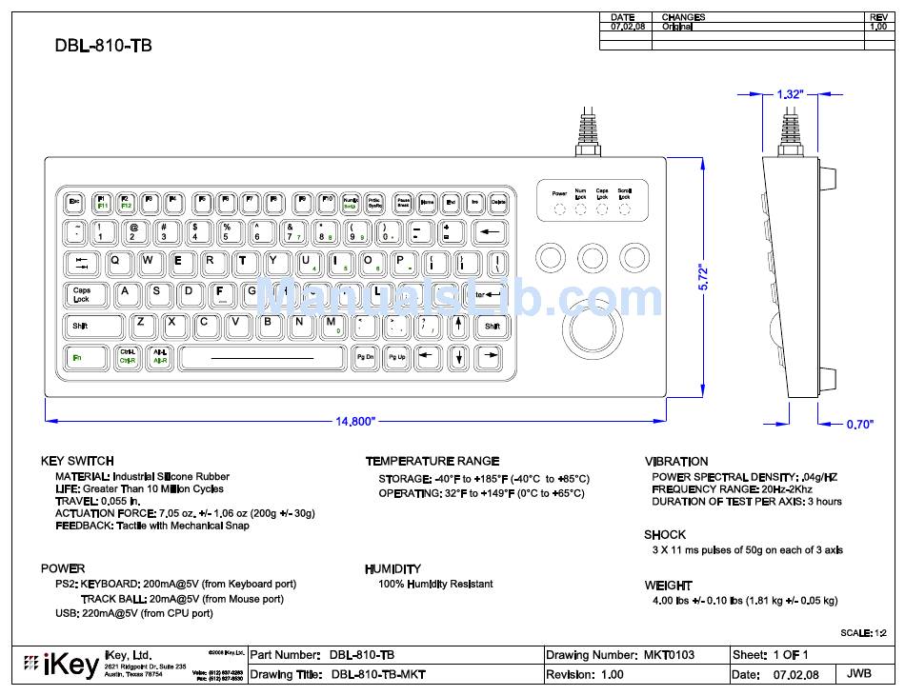Click the spacebar in the keyboard drawing

pyautogui.click(x=263, y=357)
